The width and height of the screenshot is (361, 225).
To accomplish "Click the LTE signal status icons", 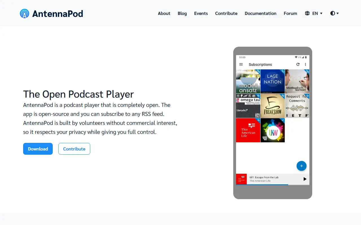I will click(x=301, y=57).
